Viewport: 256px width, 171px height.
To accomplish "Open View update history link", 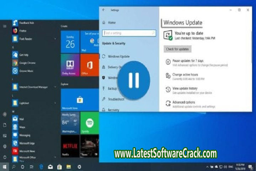I will tap(185, 88).
